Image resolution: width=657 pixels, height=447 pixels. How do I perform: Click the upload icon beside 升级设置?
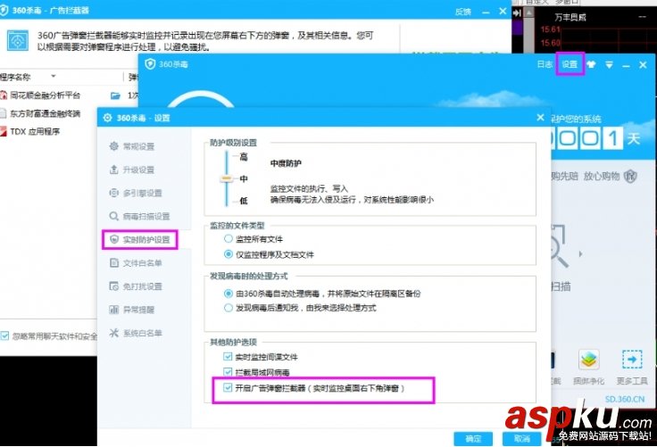tap(113, 170)
